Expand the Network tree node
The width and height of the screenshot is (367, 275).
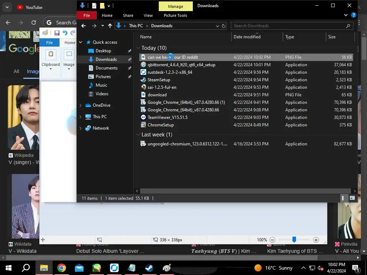pos(81,128)
